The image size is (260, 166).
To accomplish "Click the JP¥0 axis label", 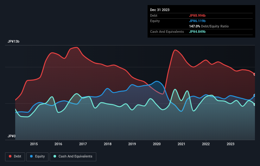I will [11, 136].
